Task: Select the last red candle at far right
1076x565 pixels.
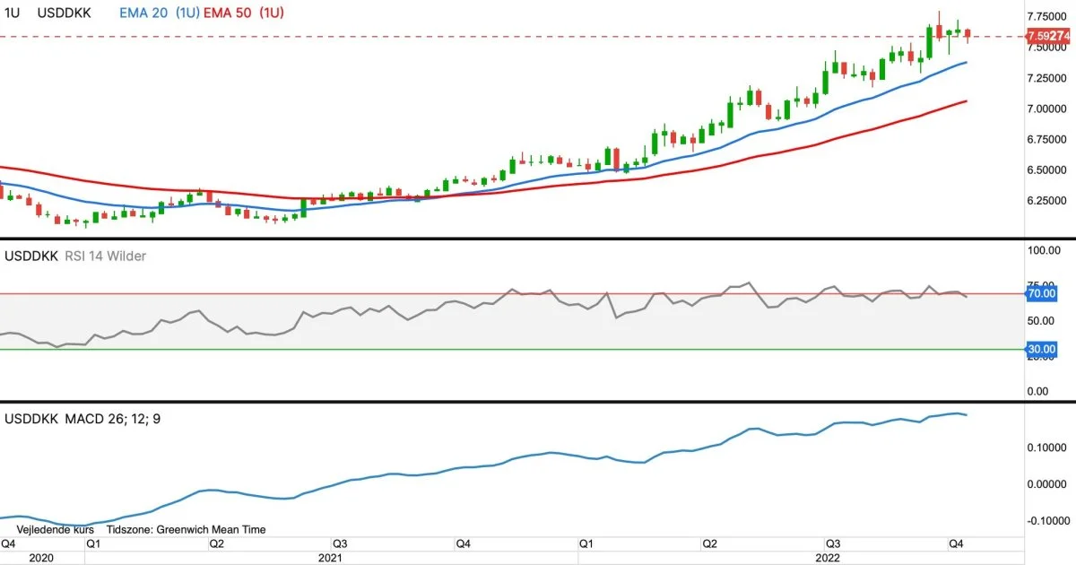Action: pyautogui.click(x=968, y=35)
